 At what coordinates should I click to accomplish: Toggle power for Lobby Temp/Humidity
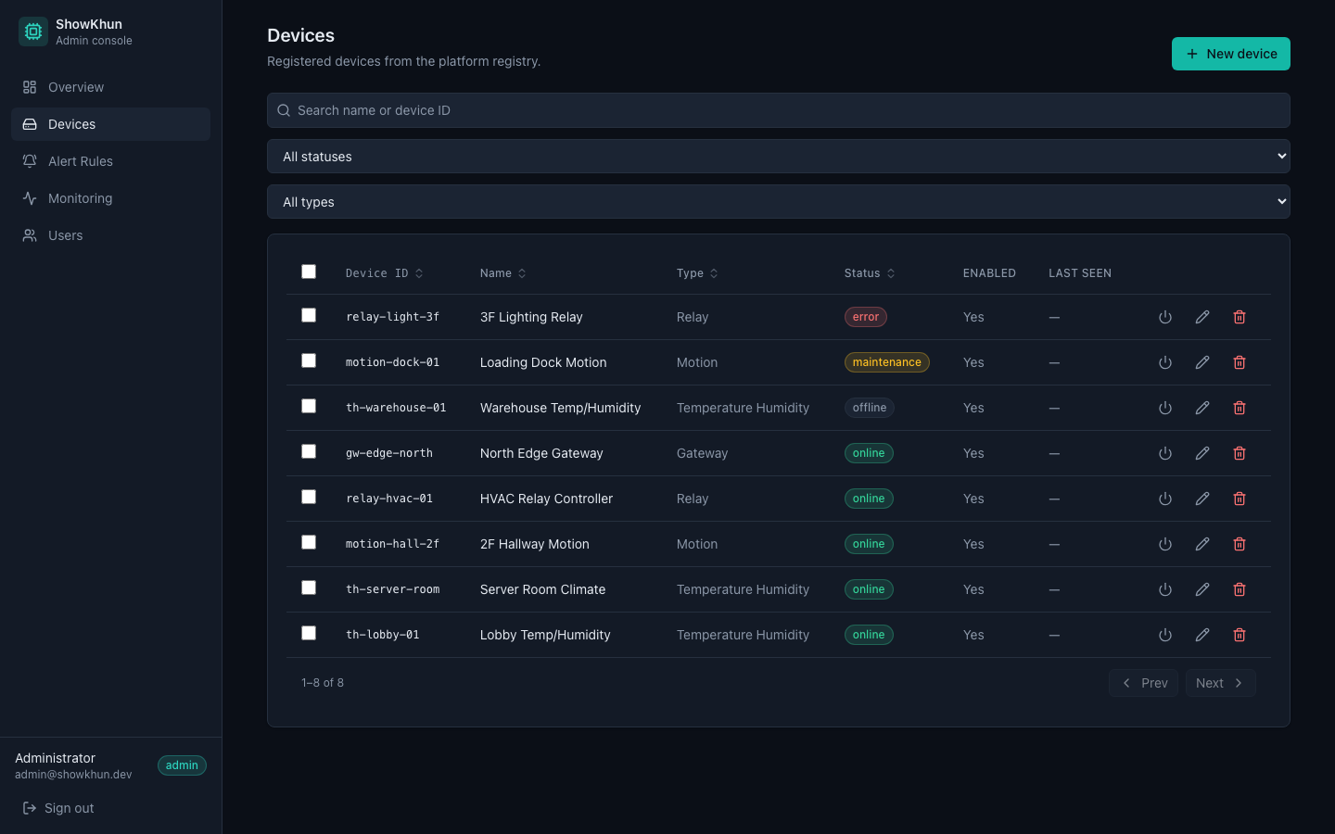[x=1165, y=635]
